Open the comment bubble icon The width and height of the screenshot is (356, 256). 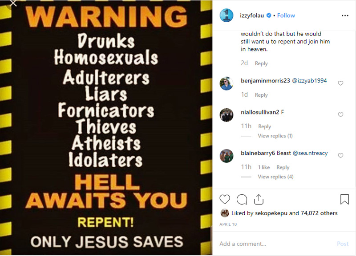[242, 199]
